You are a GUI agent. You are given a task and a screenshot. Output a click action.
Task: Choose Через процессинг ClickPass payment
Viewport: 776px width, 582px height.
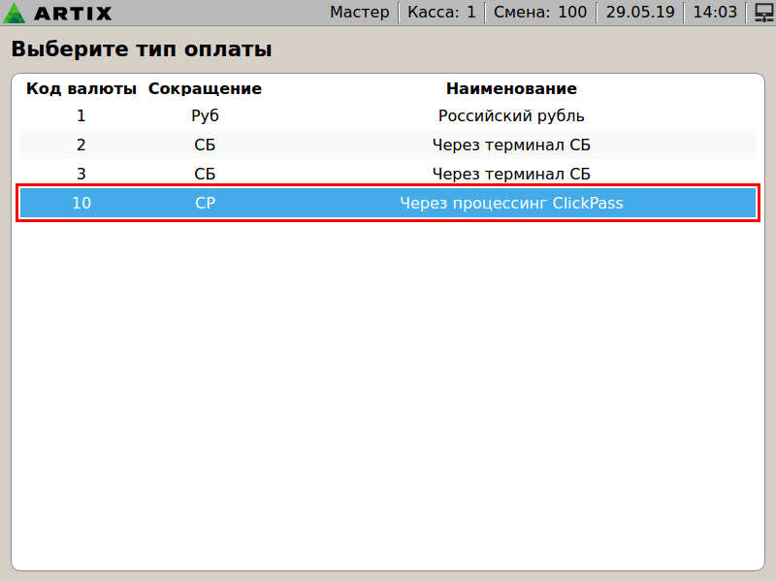tap(511, 204)
